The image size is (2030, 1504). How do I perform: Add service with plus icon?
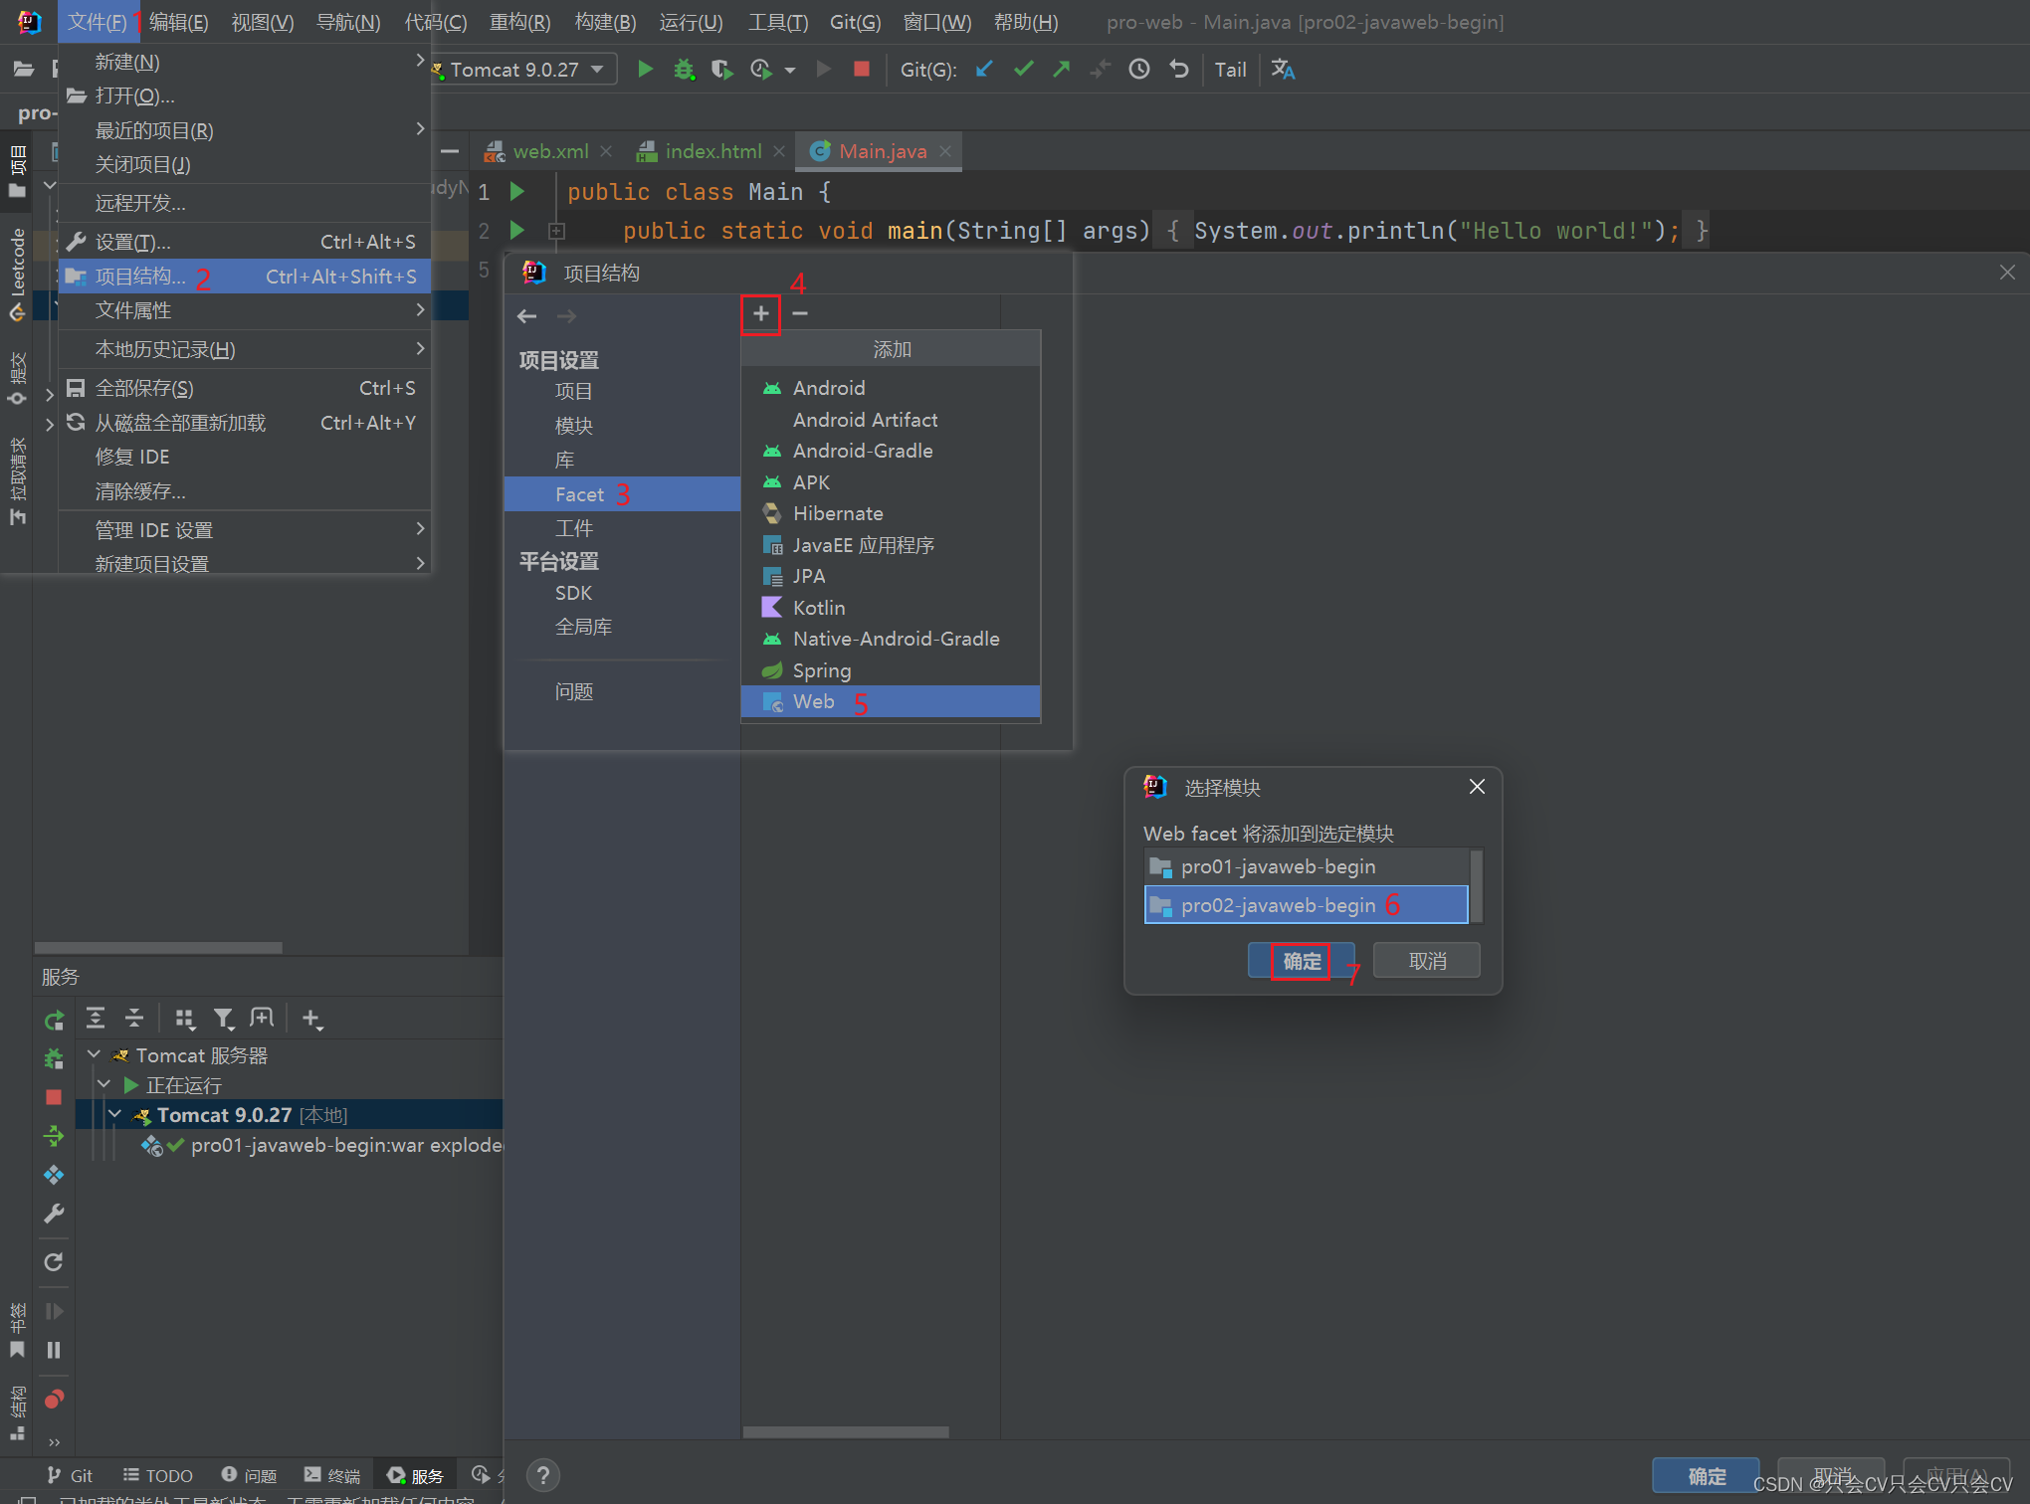click(312, 1018)
